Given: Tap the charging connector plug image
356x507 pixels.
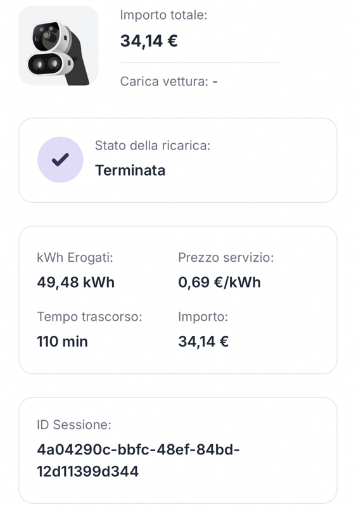Looking at the screenshot, I should tap(58, 46).
